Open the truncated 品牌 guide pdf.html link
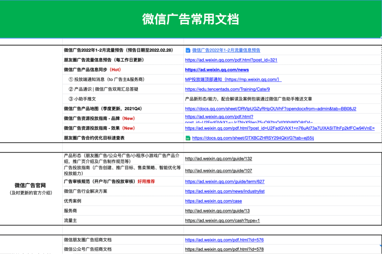This screenshot has width=382, height=254. click(x=249, y=119)
